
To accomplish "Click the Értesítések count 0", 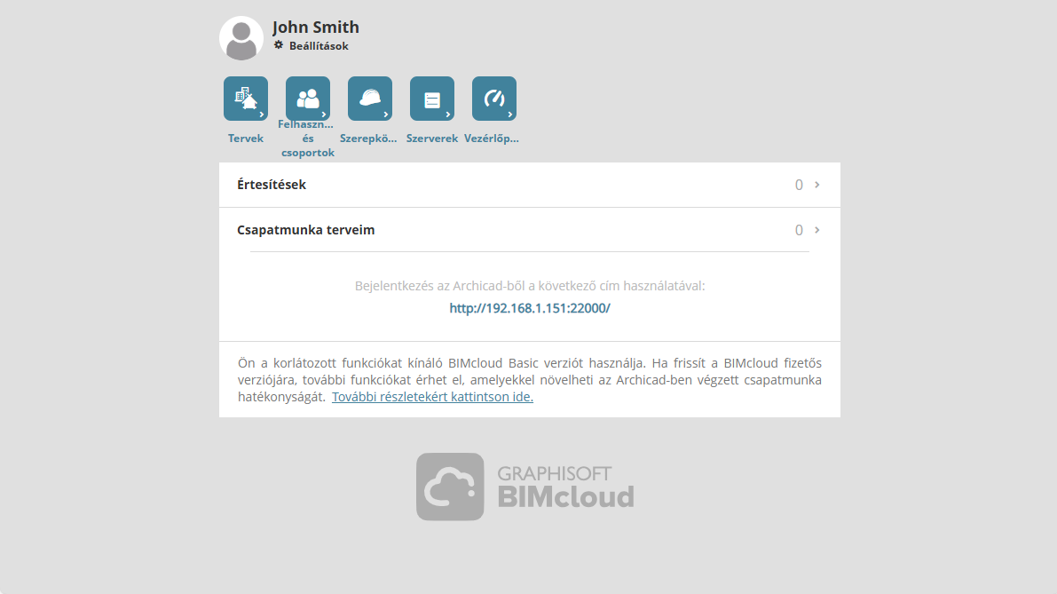I will click(x=799, y=185).
